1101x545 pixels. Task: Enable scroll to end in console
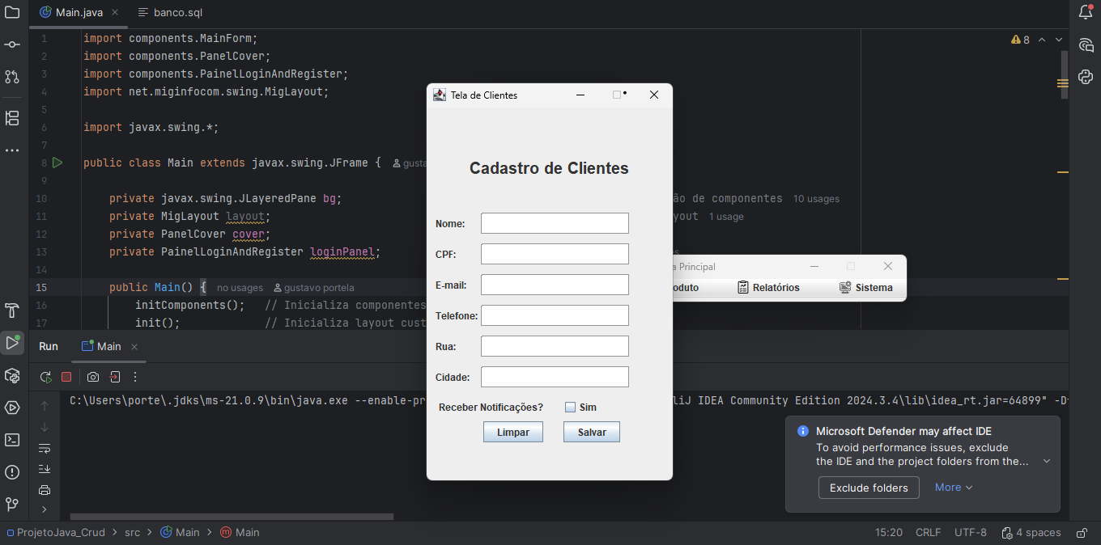45,469
